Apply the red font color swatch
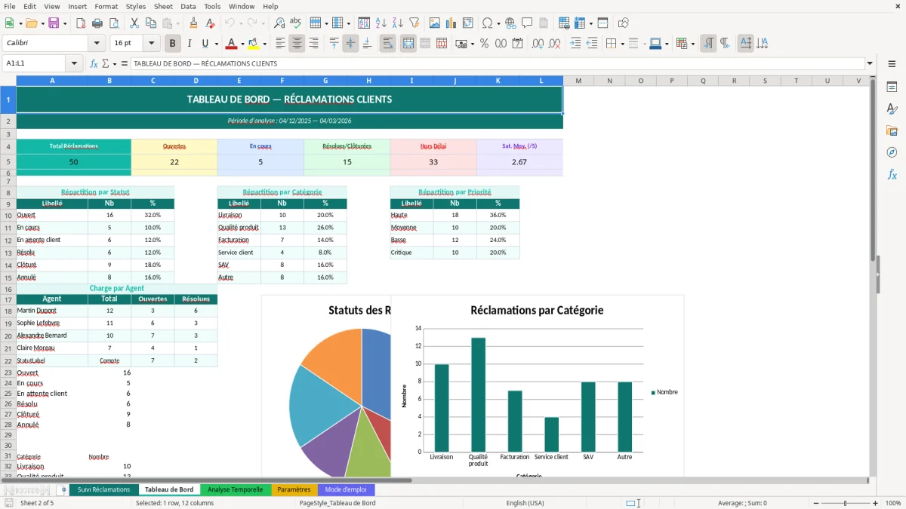The height and width of the screenshot is (509, 906). (x=232, y=44)
